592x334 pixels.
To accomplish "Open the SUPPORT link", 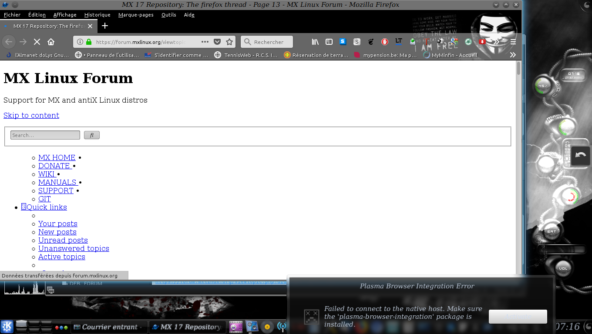I will pos(56,190).
